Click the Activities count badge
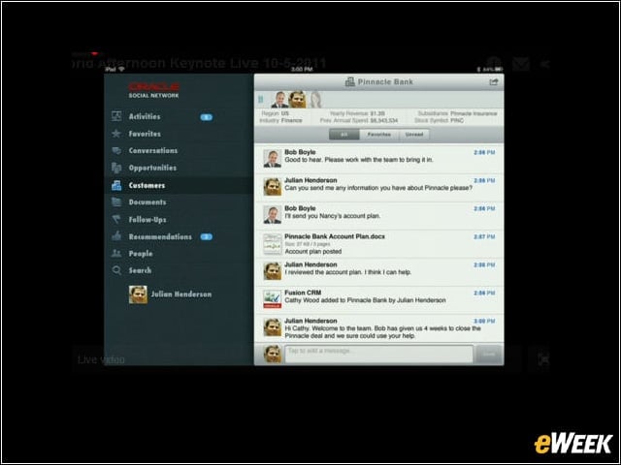This screenshot has width=621, height=465. [x=207, y=117]
